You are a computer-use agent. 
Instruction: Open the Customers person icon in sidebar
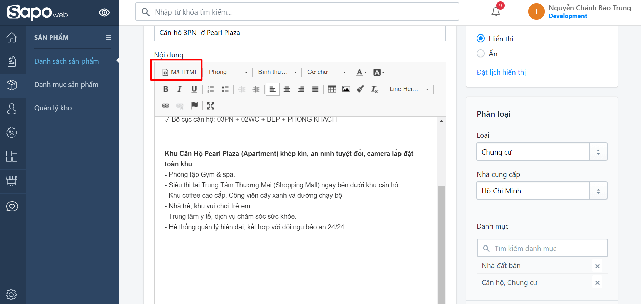(12, 109)
